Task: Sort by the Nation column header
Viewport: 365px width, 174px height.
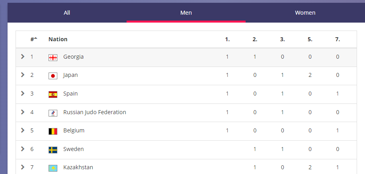Action: 58,39
